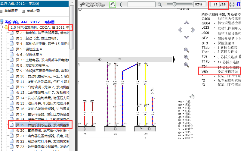
Task: Open 页 9 : 冷却液不足显示传感器
Action: click(42, 71)
